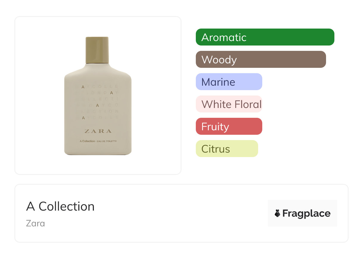Click the Eau de Toilette bottle label

[98, 141]
